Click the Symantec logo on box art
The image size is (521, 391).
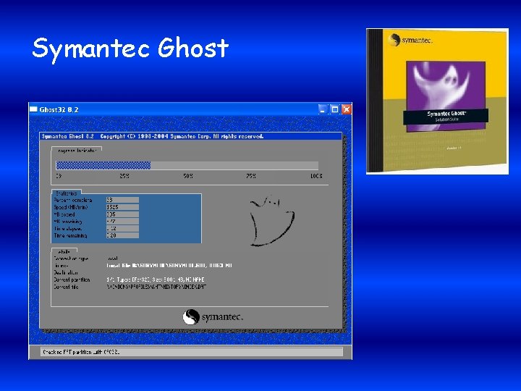(410, 41)
